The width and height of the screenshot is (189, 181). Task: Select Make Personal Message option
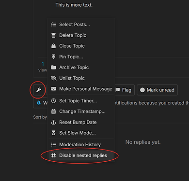(x=81, y=89)
